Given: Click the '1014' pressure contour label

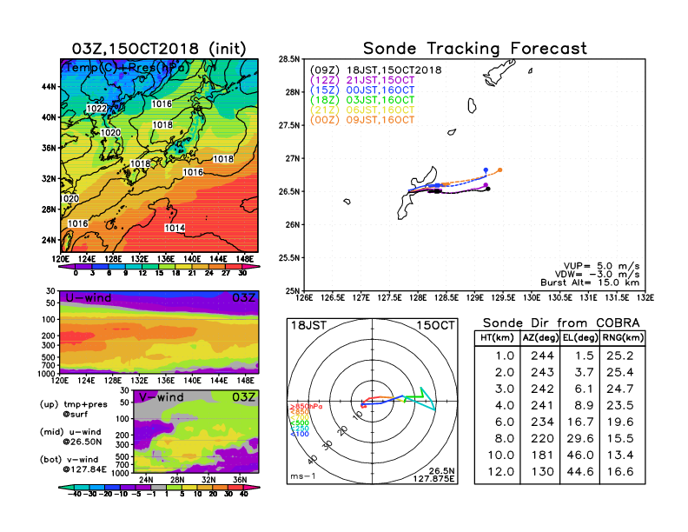Looking at the screenshot, I should click(x=175, y=228).
